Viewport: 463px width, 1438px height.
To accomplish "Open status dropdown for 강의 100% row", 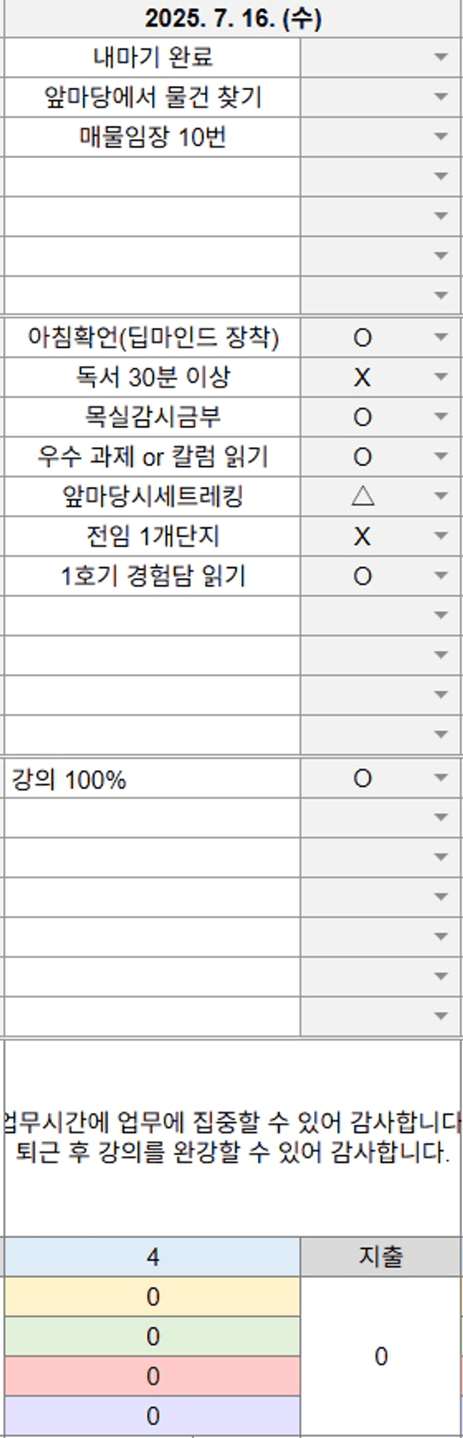I will (x=441, y=778).
